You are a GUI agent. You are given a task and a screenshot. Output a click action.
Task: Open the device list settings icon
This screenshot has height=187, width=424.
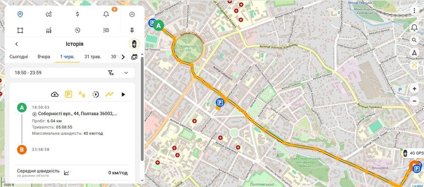click(x=106, y=30)
